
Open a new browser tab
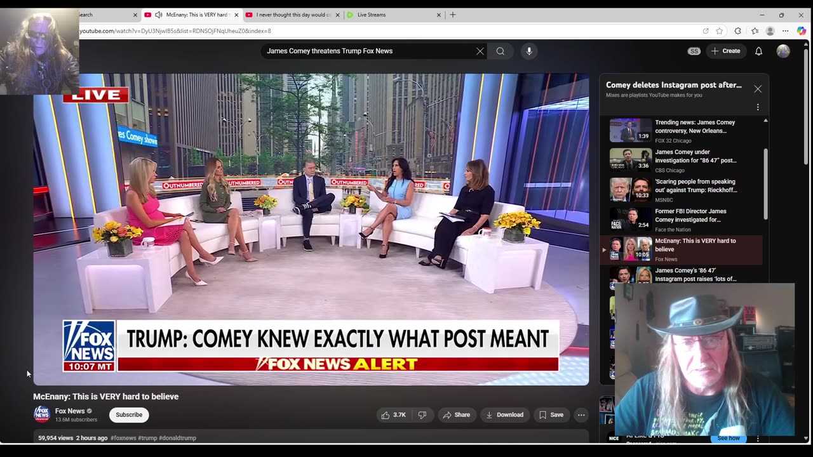pyautogui.click(x=453, y=15)
